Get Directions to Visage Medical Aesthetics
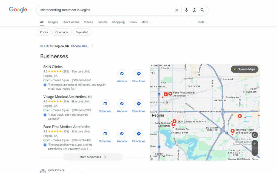277x173 pixels. [138, 104]
